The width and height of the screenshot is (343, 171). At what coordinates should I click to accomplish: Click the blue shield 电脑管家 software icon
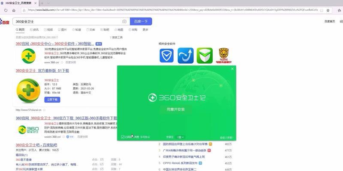coord(167,56)
